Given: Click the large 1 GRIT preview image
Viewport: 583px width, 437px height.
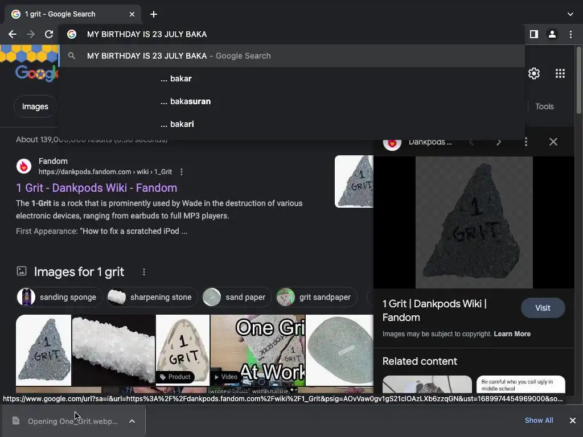Looking at the screenshot, I should [474, 222].
